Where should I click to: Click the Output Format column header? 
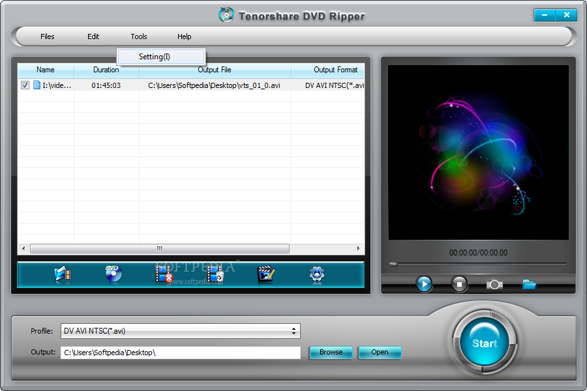coord(328,70)
